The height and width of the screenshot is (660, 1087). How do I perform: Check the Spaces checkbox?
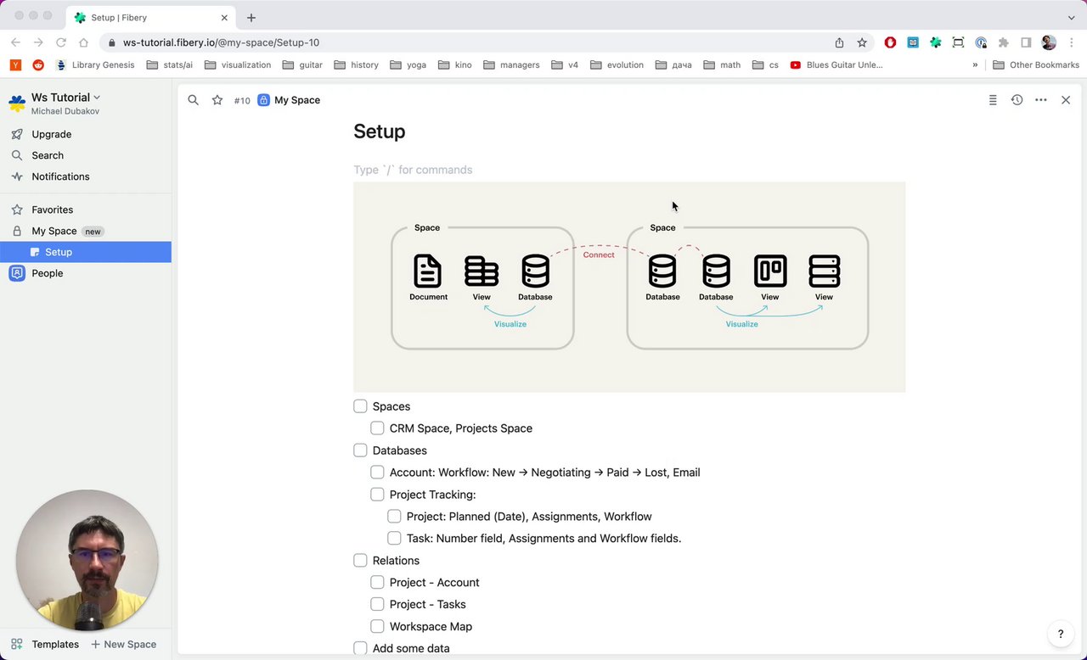tap(361, 406)
